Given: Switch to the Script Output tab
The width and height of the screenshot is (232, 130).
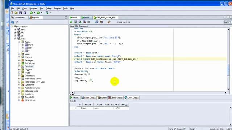Looking at the screenshot, I should (88, 97).
